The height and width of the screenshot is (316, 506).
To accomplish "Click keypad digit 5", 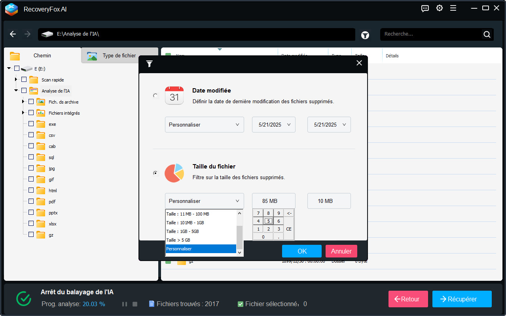I will click(269, 221).
